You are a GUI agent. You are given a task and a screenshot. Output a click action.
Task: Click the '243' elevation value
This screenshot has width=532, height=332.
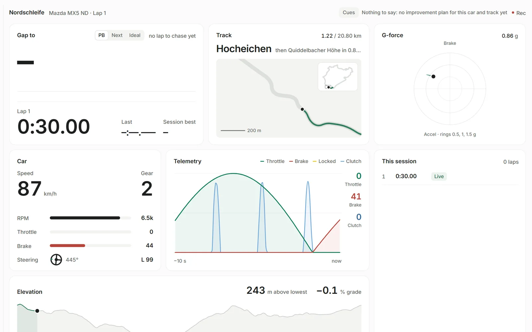[x=256, y=290]
